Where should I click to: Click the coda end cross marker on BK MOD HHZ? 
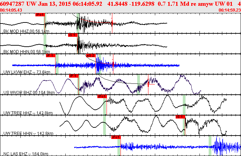(112, 23)
